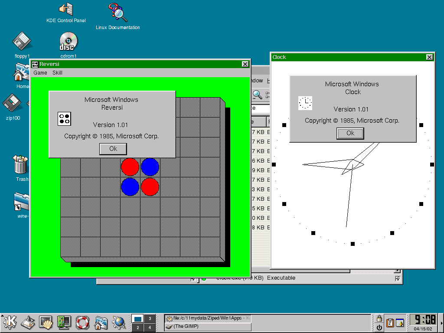Open the KDE K start menu
Viewport: 444px width, 333px height.
click(x=10, y=322)
